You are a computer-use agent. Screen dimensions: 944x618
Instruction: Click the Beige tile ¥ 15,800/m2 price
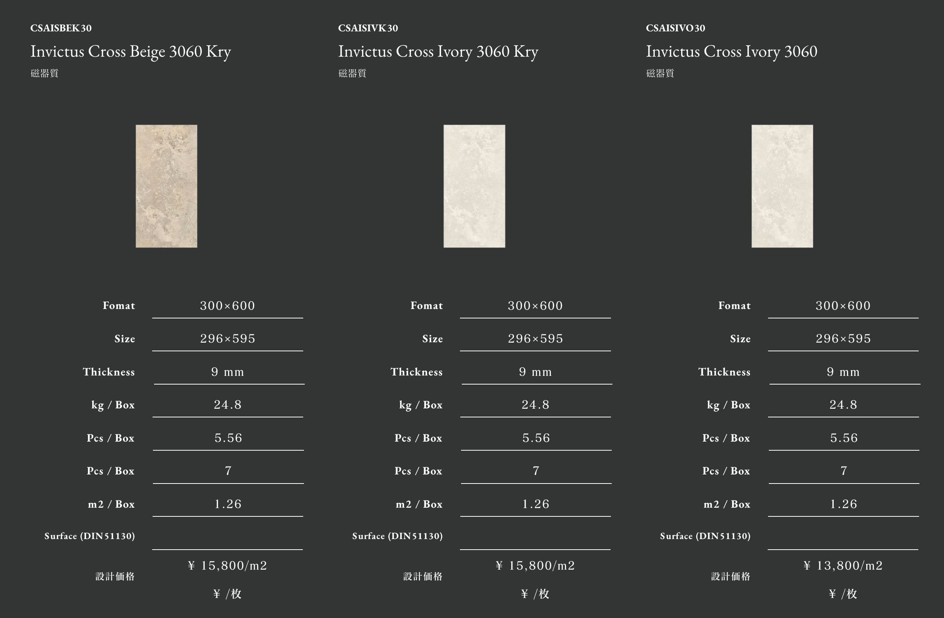[x=228, y=565]
